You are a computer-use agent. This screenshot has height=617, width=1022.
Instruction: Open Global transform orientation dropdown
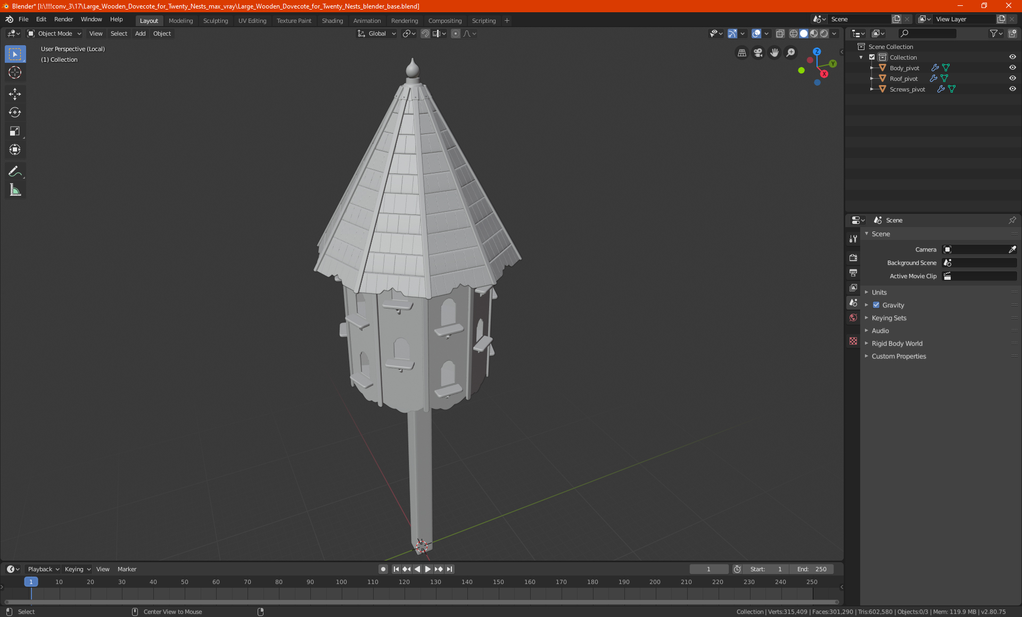pyautogui.click(x=376, y=34)
